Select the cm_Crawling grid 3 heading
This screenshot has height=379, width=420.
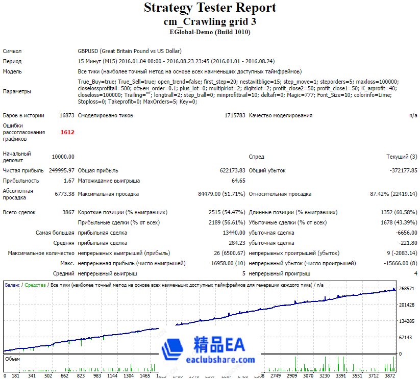point(210,21)
